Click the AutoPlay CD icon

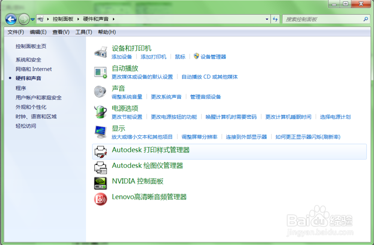click(100, 72)
